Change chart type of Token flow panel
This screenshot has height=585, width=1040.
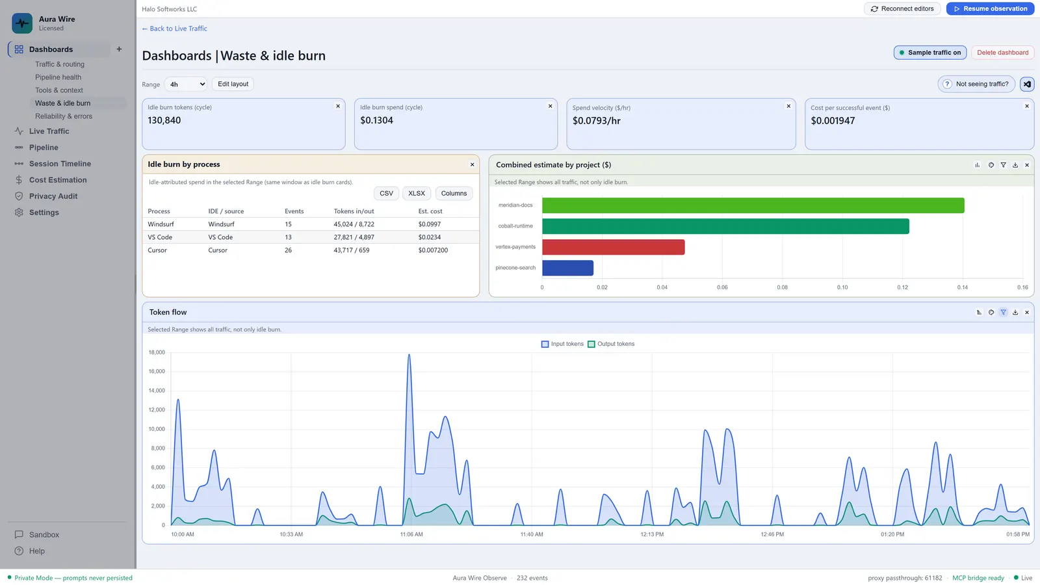coord(979,313)
